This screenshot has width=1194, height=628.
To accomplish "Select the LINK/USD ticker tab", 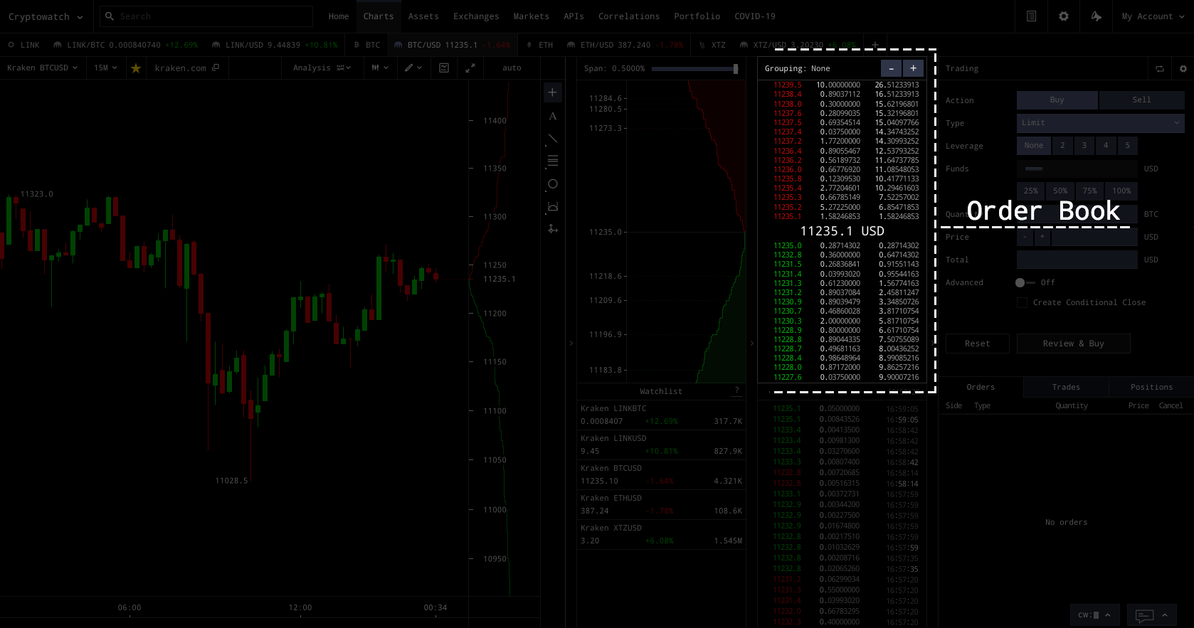I will (275, 45).
